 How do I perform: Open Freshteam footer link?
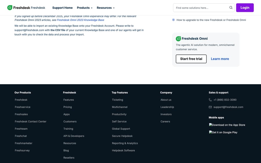point(21,129)
